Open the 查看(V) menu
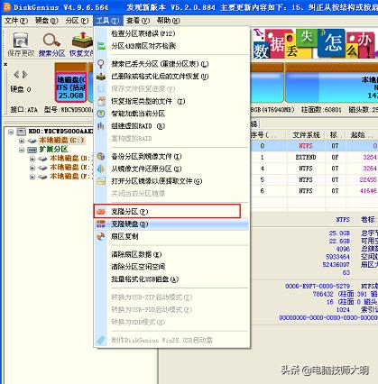The width and height of the screenshot is (378, 384). tap(138, 21)
